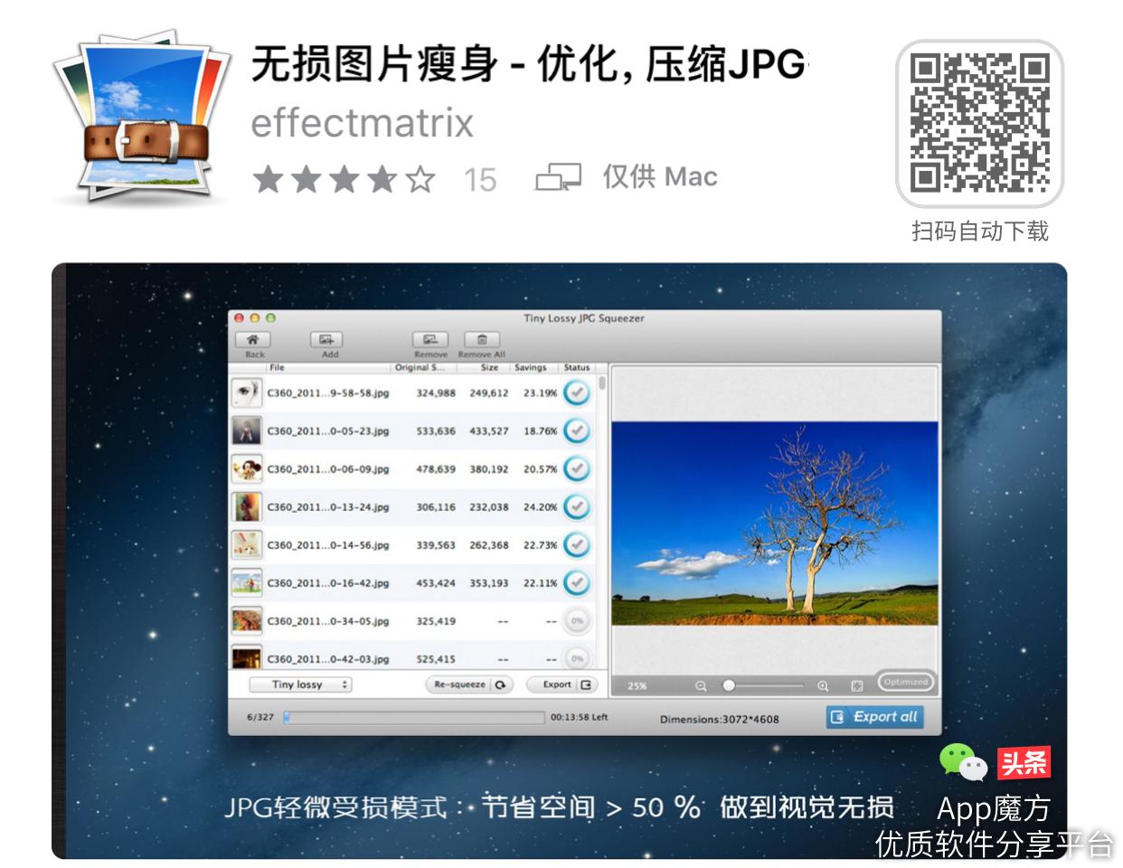
Task: Click the zoom-out magnifier icon below the preview
Action: tap(700, 685)
